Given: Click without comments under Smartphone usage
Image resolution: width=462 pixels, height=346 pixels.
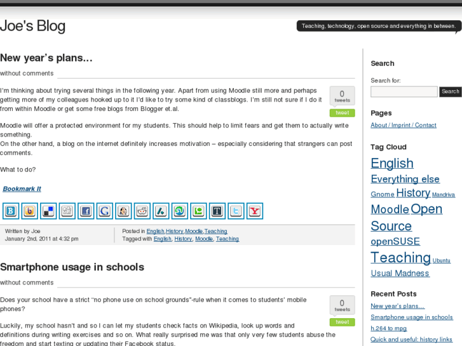Looking at the screenshot, I should (27, 283).
